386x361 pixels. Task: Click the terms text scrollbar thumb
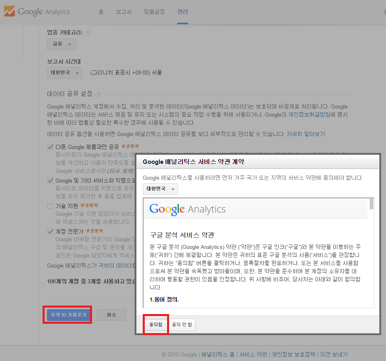[371, 204]
